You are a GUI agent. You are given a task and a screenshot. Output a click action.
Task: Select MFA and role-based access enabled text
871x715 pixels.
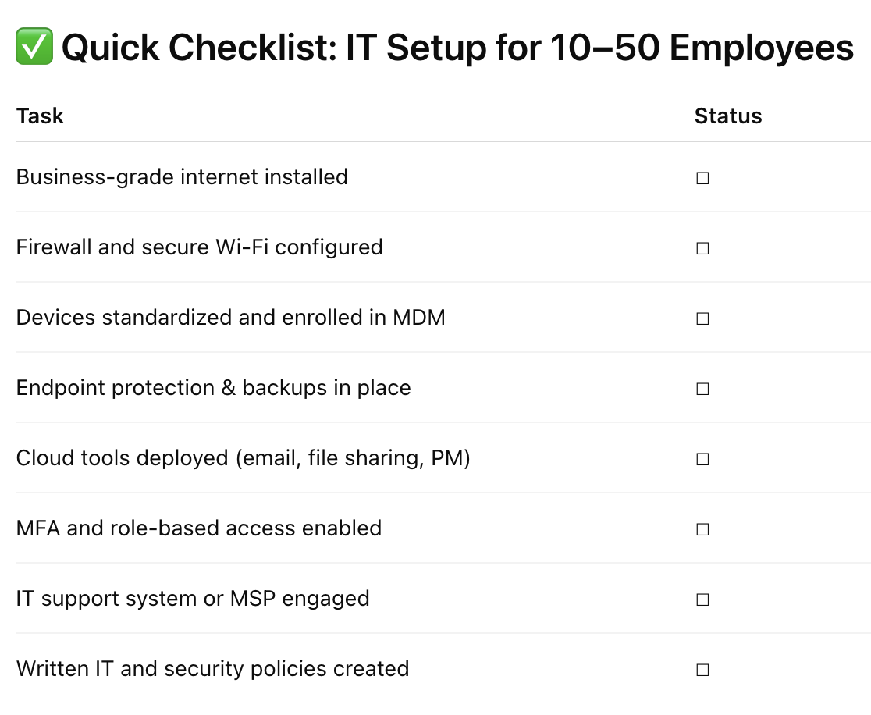point(199,528)
